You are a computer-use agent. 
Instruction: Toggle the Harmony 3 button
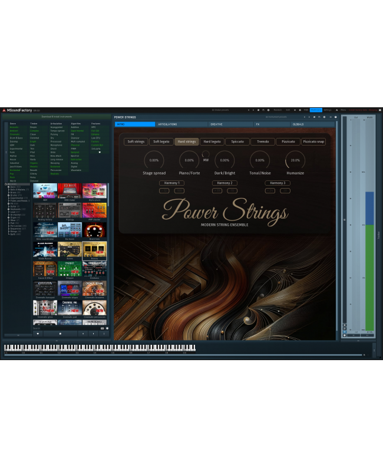pyautogui.click(x=278, y=183)
